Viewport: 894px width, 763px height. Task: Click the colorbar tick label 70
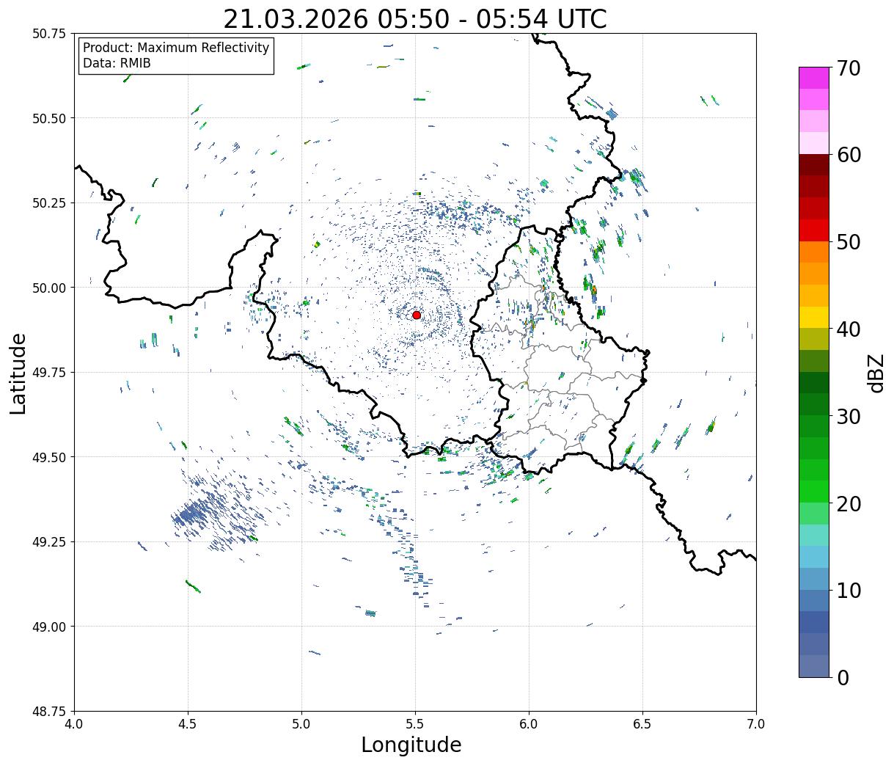coord(848,67)
